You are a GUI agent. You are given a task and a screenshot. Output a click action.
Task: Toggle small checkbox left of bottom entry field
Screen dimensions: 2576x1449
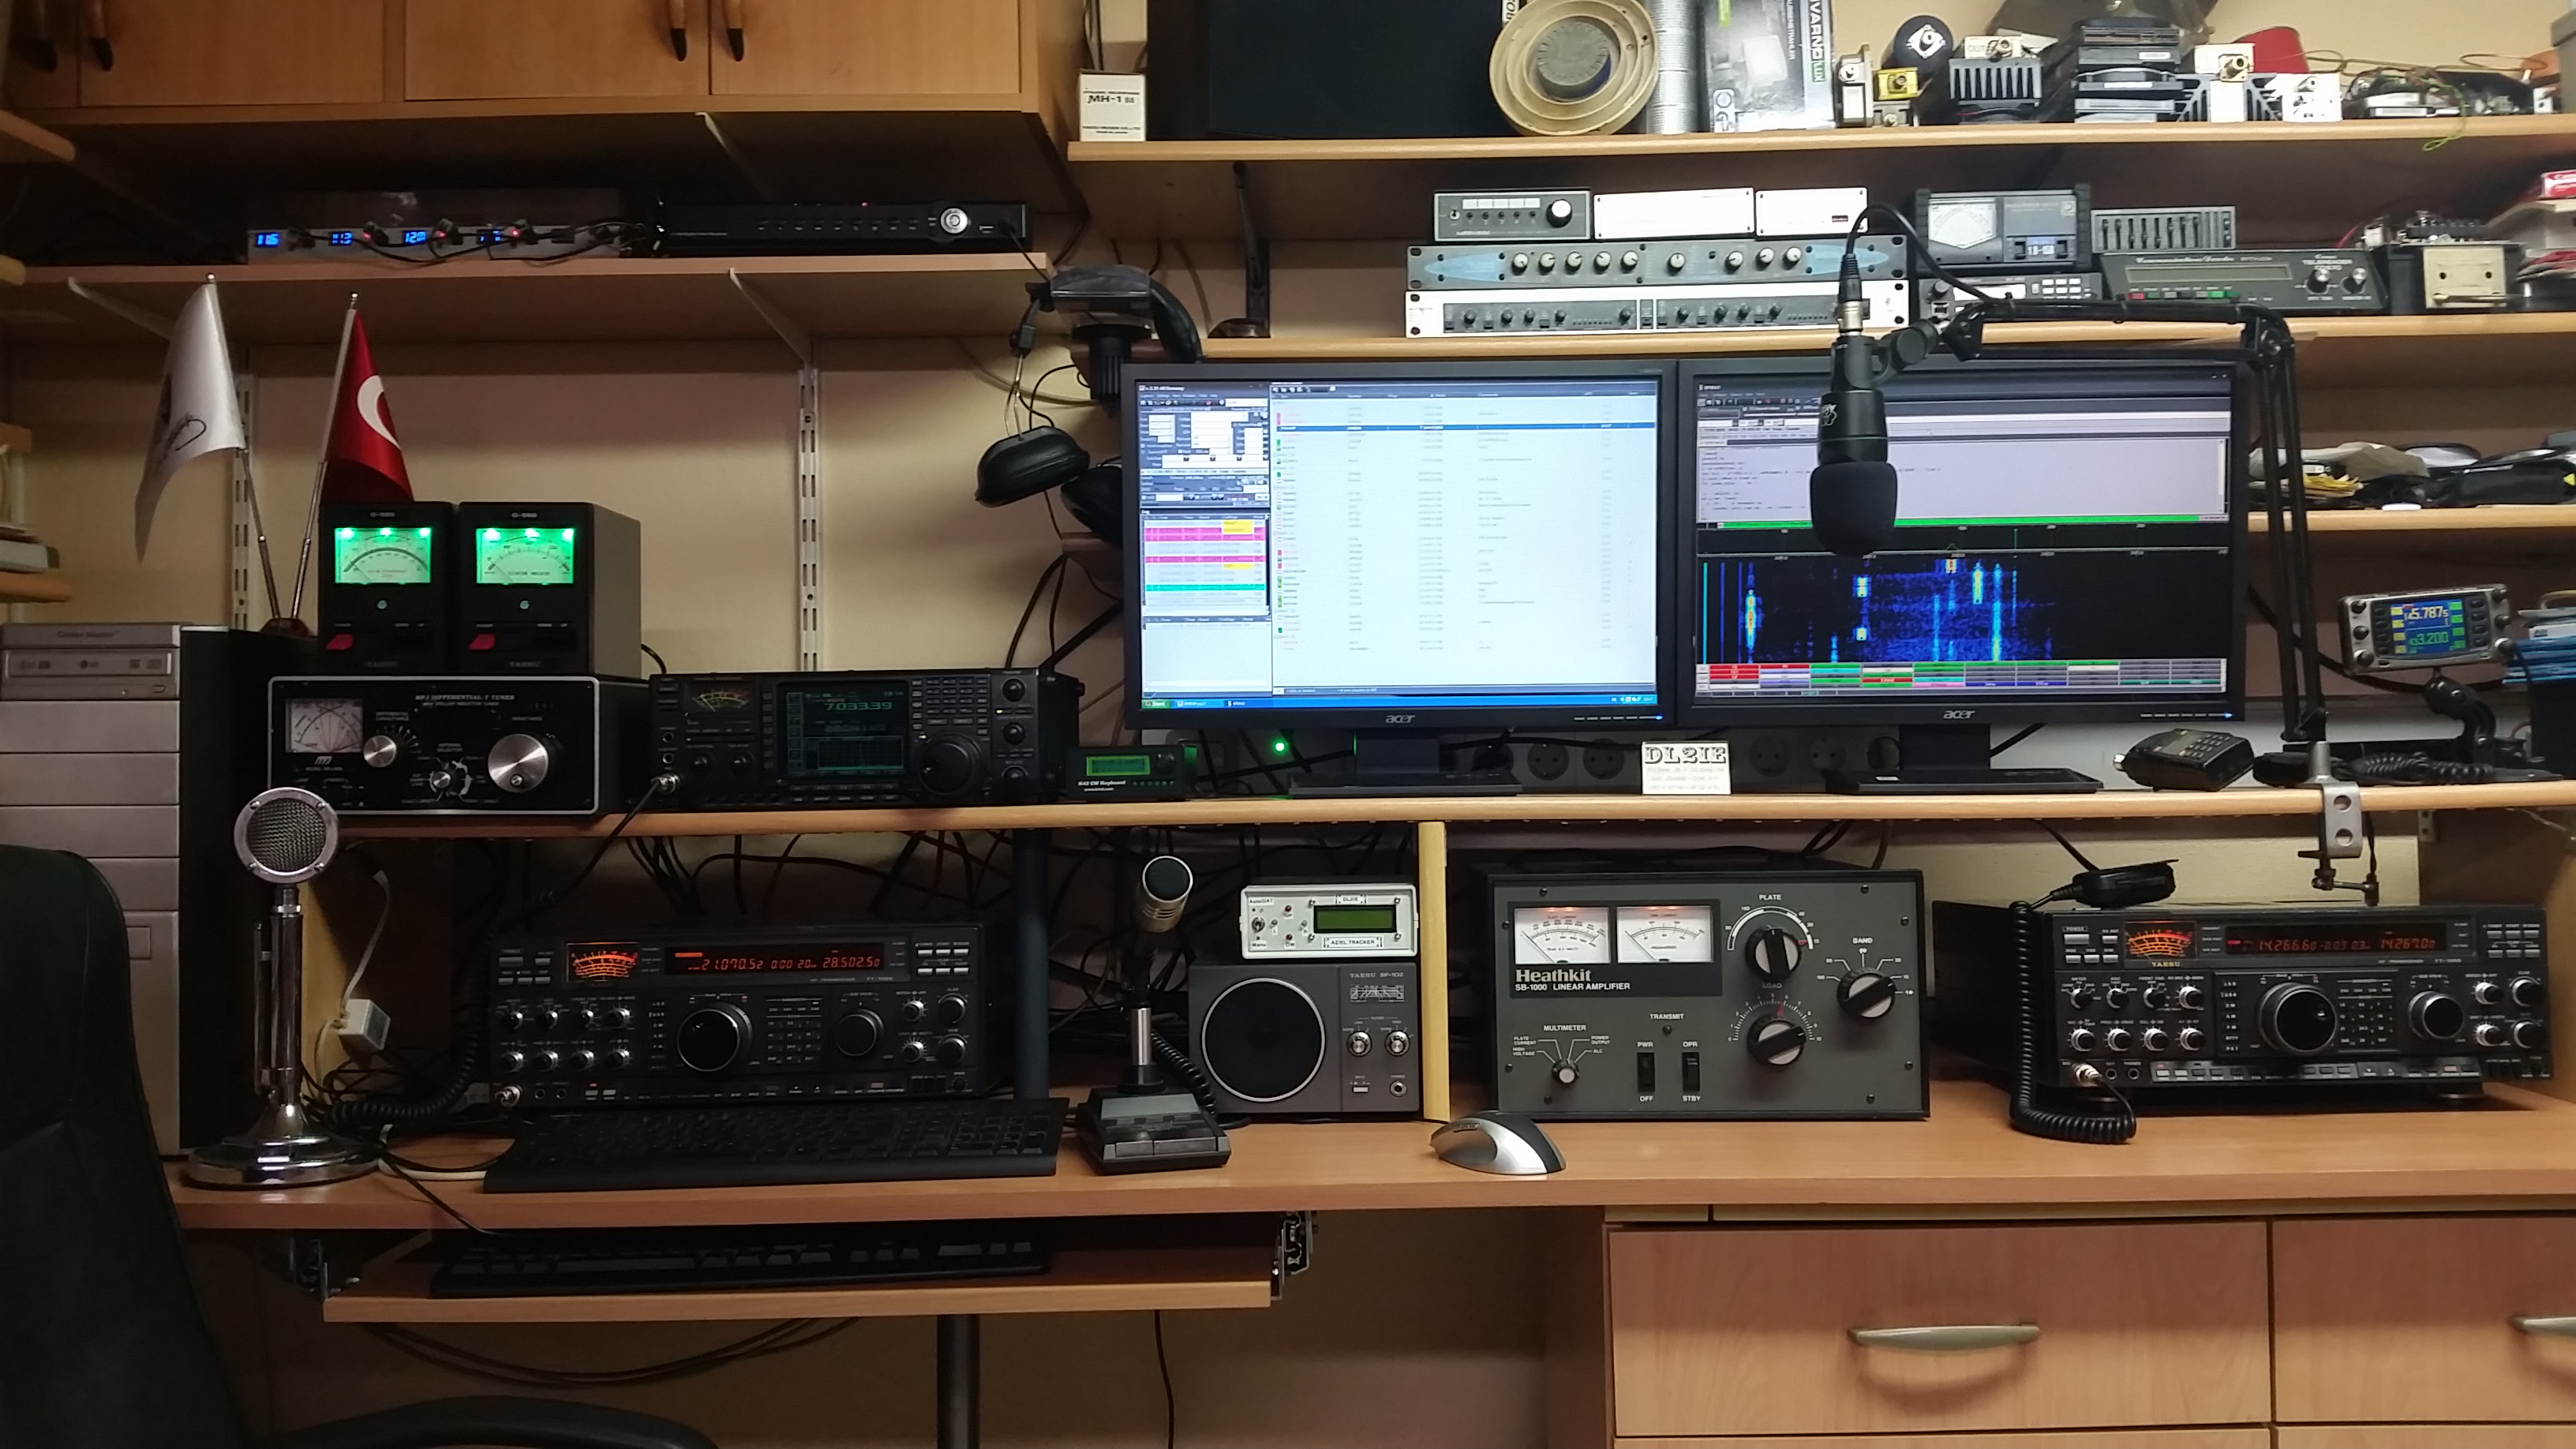pyautogui.click(x=1144, y=498)
